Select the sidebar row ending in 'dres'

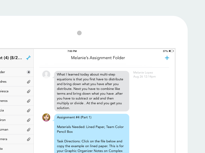[17, 82]
